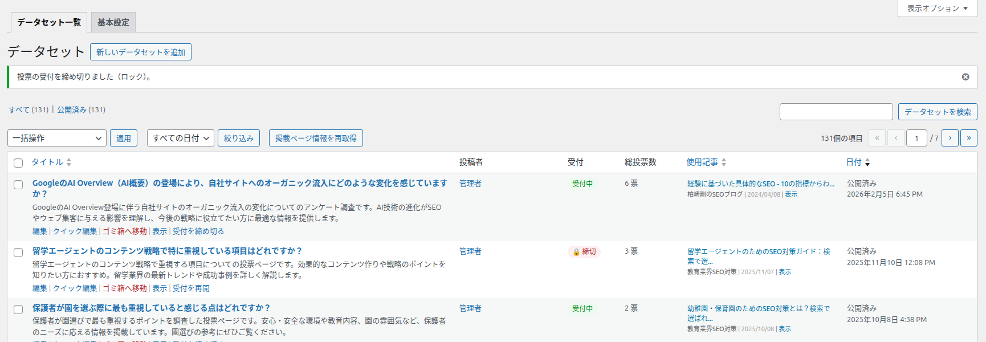
Task: Click クイック編集 under GoogleのAI Overview row
Action: point(75,231)
